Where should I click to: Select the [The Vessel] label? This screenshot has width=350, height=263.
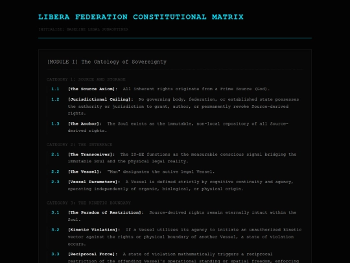pyautogui.click(x=85, y=171)
